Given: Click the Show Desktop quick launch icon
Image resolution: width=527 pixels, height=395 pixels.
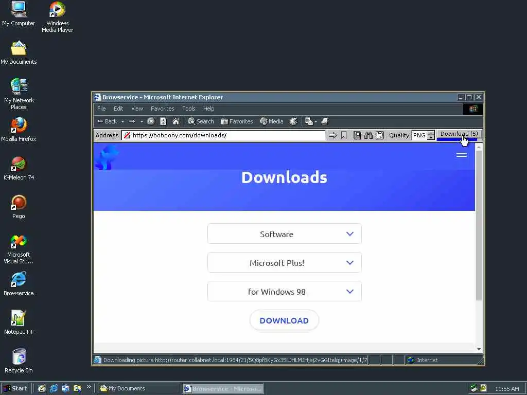Looking at the screenshot, I should (x=42, y=388).
